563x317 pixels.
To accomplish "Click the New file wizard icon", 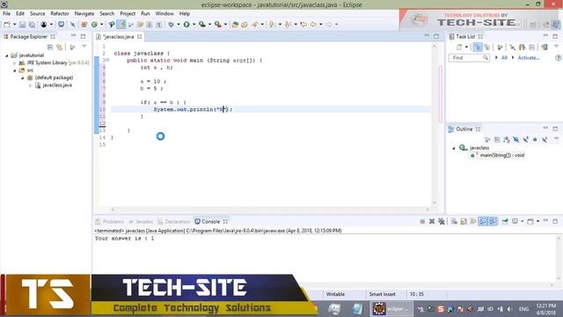I will click(7, 25).
